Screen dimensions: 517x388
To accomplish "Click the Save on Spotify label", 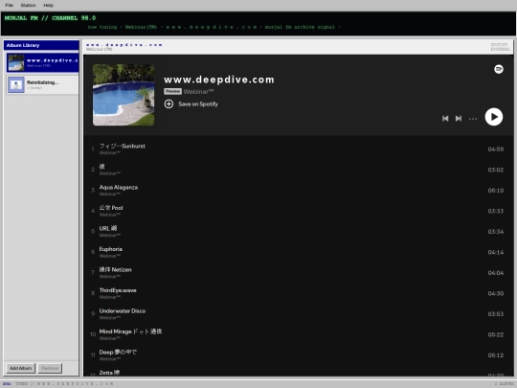I will pyautogui.click(x=198, y=103).
